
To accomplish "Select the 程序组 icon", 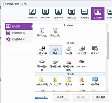I will [x=69, y=81].
